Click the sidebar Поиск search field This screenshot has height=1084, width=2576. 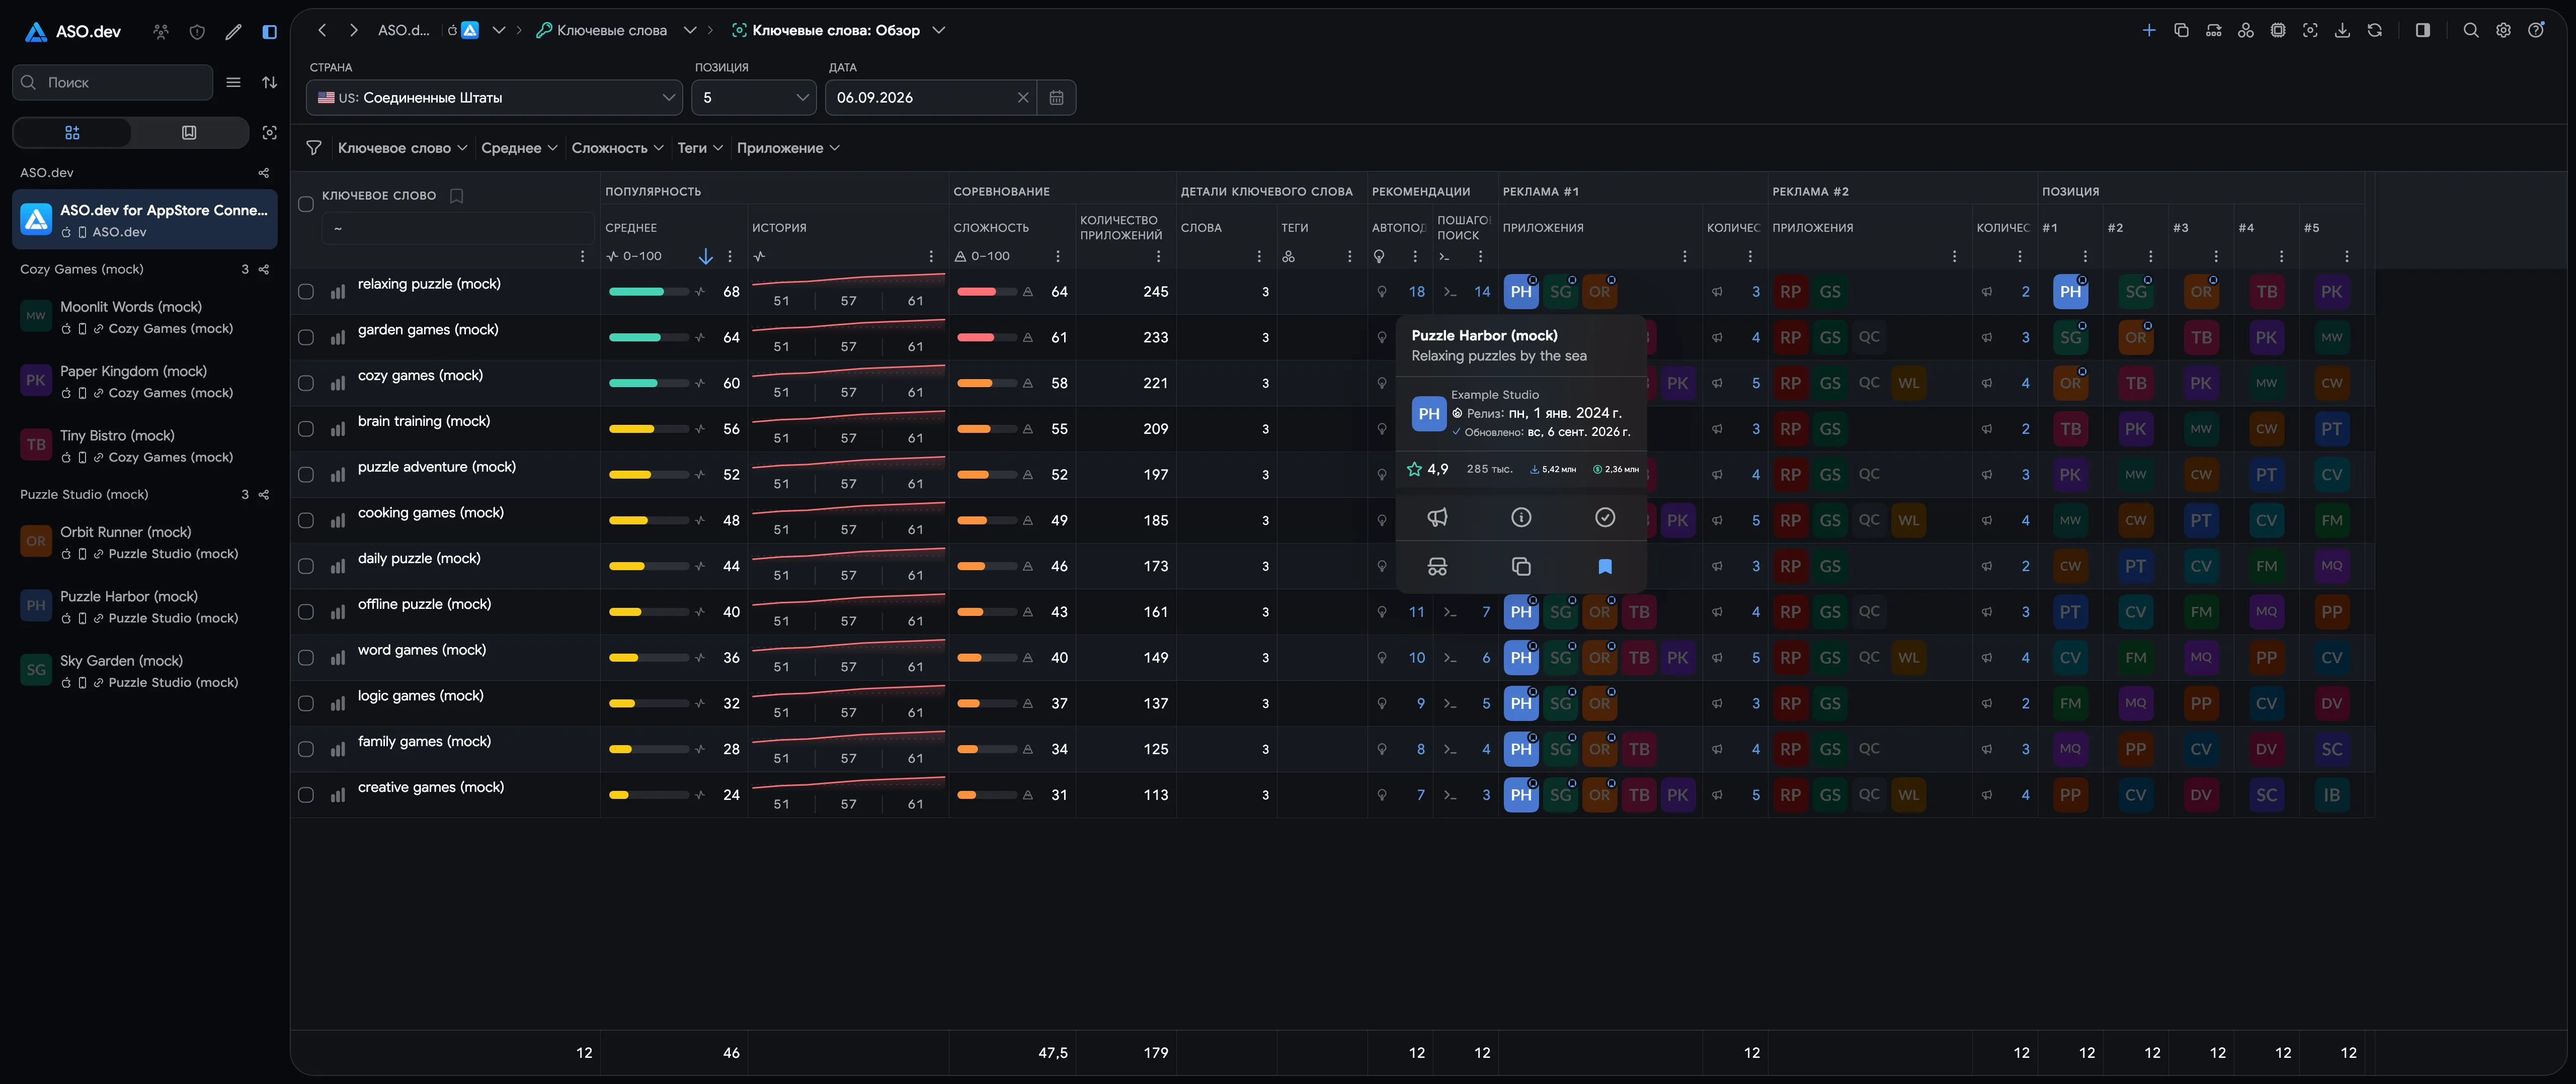pos(113,82)
